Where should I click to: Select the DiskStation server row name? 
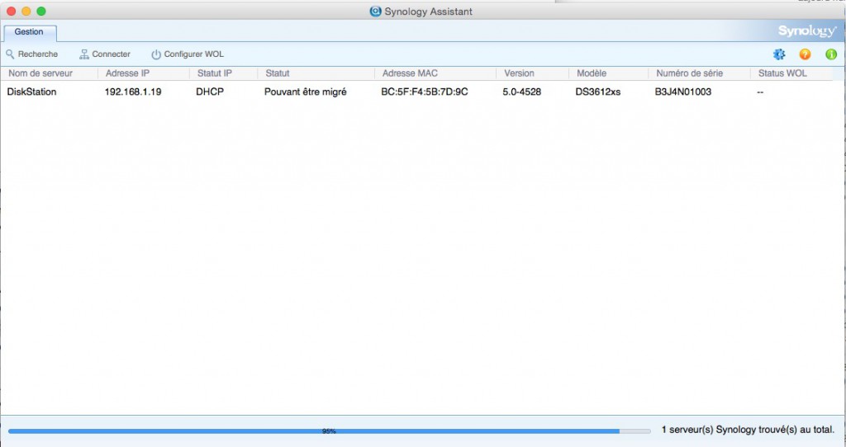[x=32, y=92]
